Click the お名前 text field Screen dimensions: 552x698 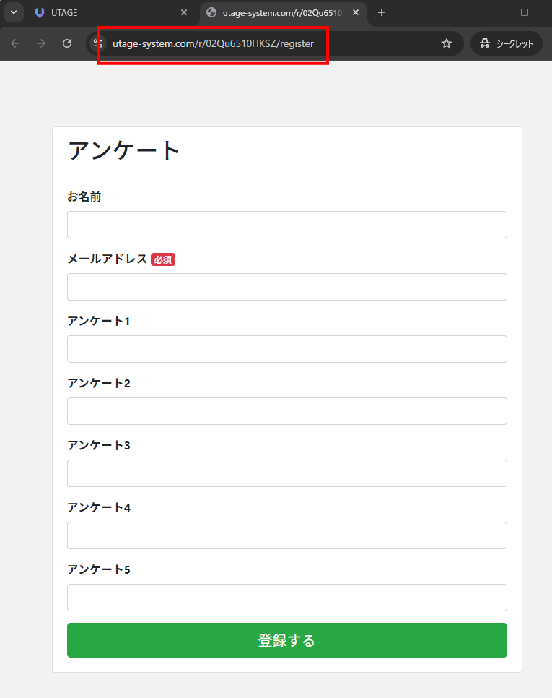click(x=286, y=225)
